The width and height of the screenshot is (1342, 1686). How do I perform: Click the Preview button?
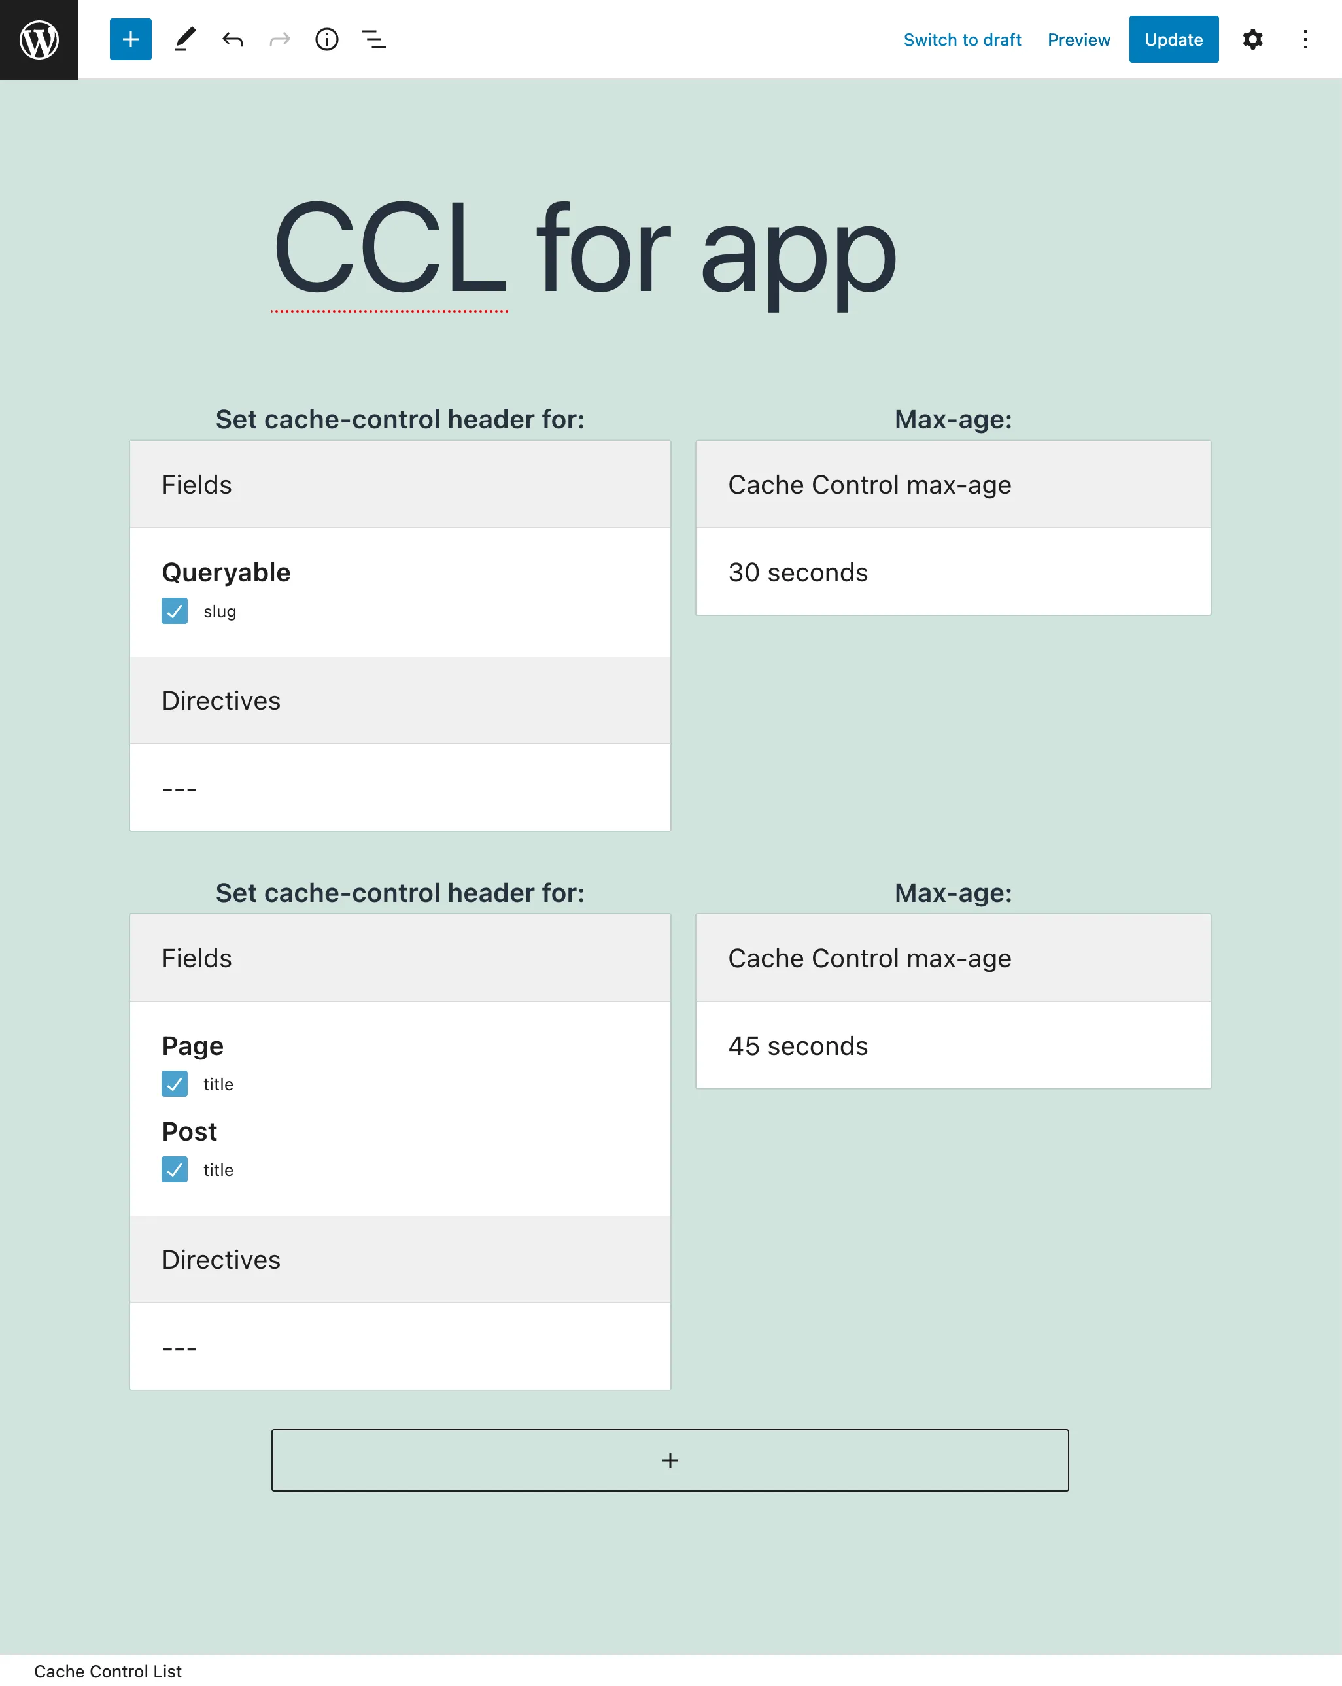pyautogui.click(x=1079, y=40)
